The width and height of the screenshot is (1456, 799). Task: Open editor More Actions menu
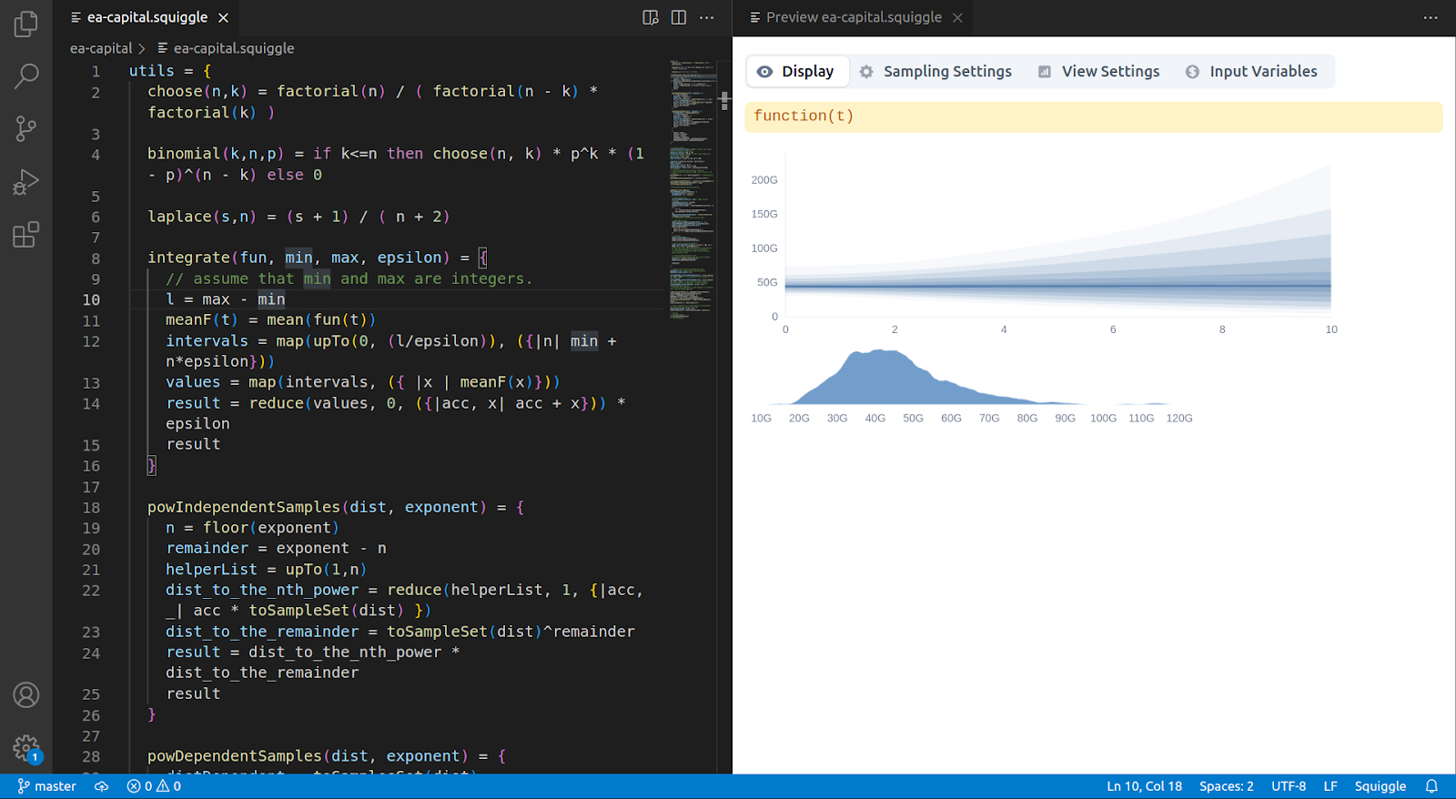(x=707, y=17)
